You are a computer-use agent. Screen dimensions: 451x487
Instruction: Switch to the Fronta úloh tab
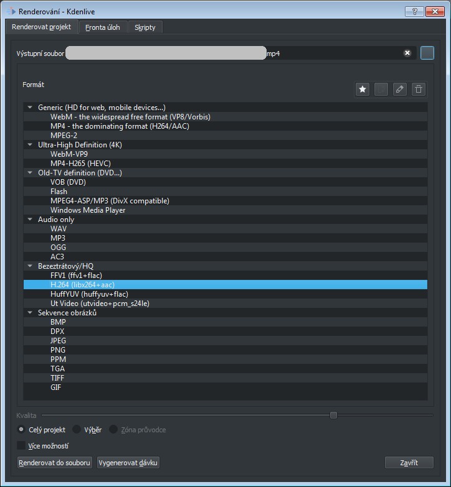tap(104, 27)
